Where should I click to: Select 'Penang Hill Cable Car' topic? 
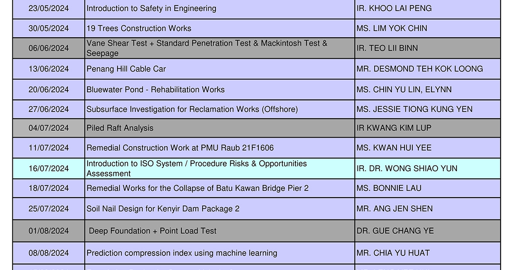(x=126, y=69)
